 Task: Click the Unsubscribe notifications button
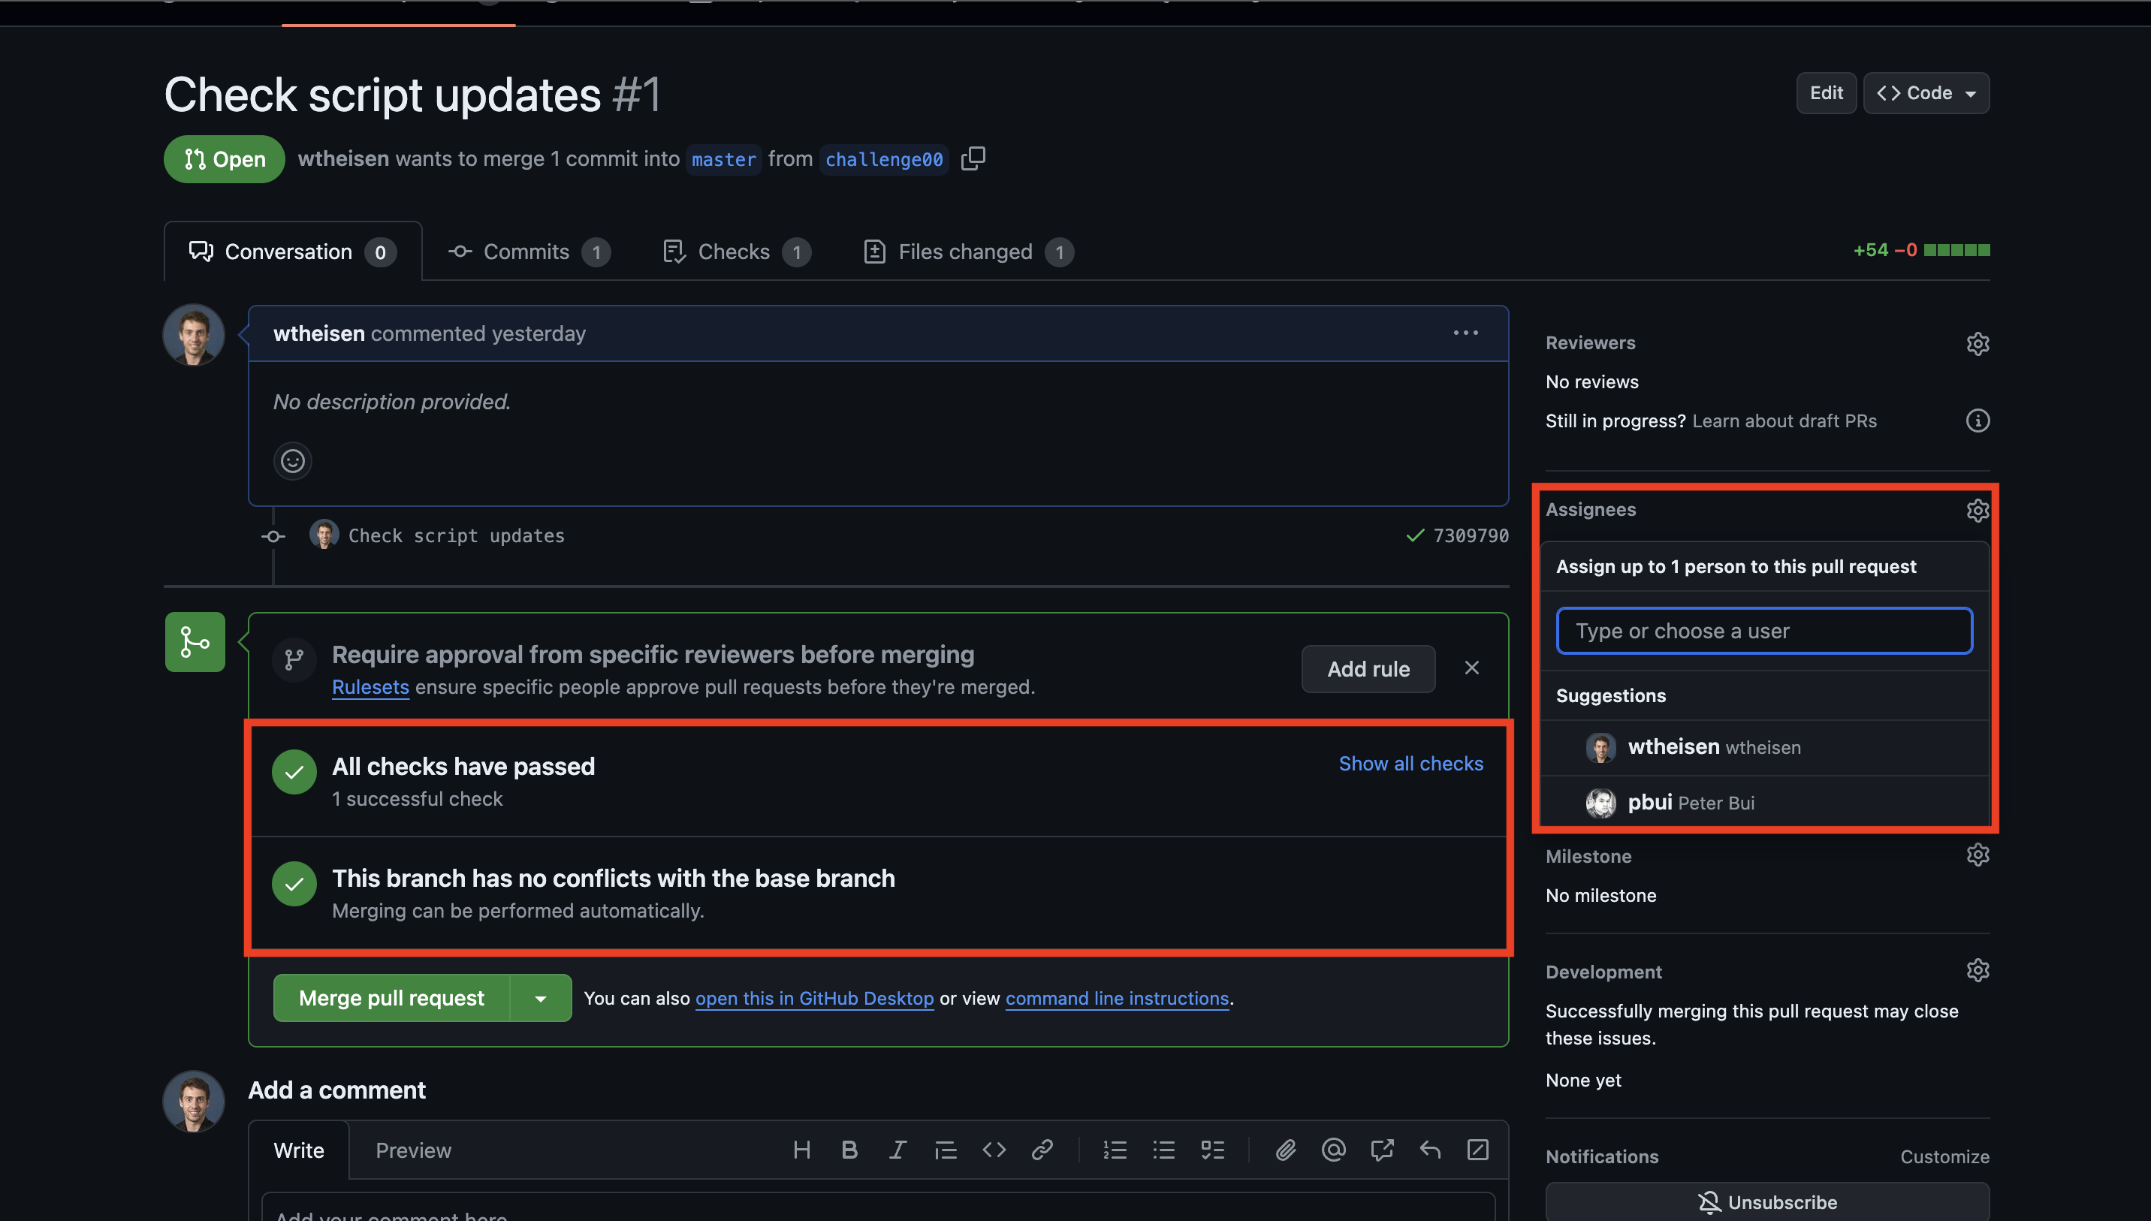coord(1767,1201)
